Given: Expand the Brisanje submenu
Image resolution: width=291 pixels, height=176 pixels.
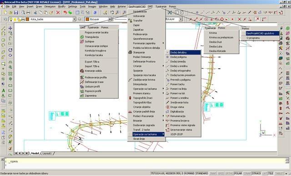Looking at the screenshot, I should pyautogui.click(x=146, y=121).
